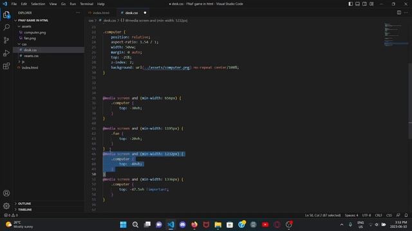The image size is (412, 231).
Task: Change line ending via CRLF
Action: 379,215
